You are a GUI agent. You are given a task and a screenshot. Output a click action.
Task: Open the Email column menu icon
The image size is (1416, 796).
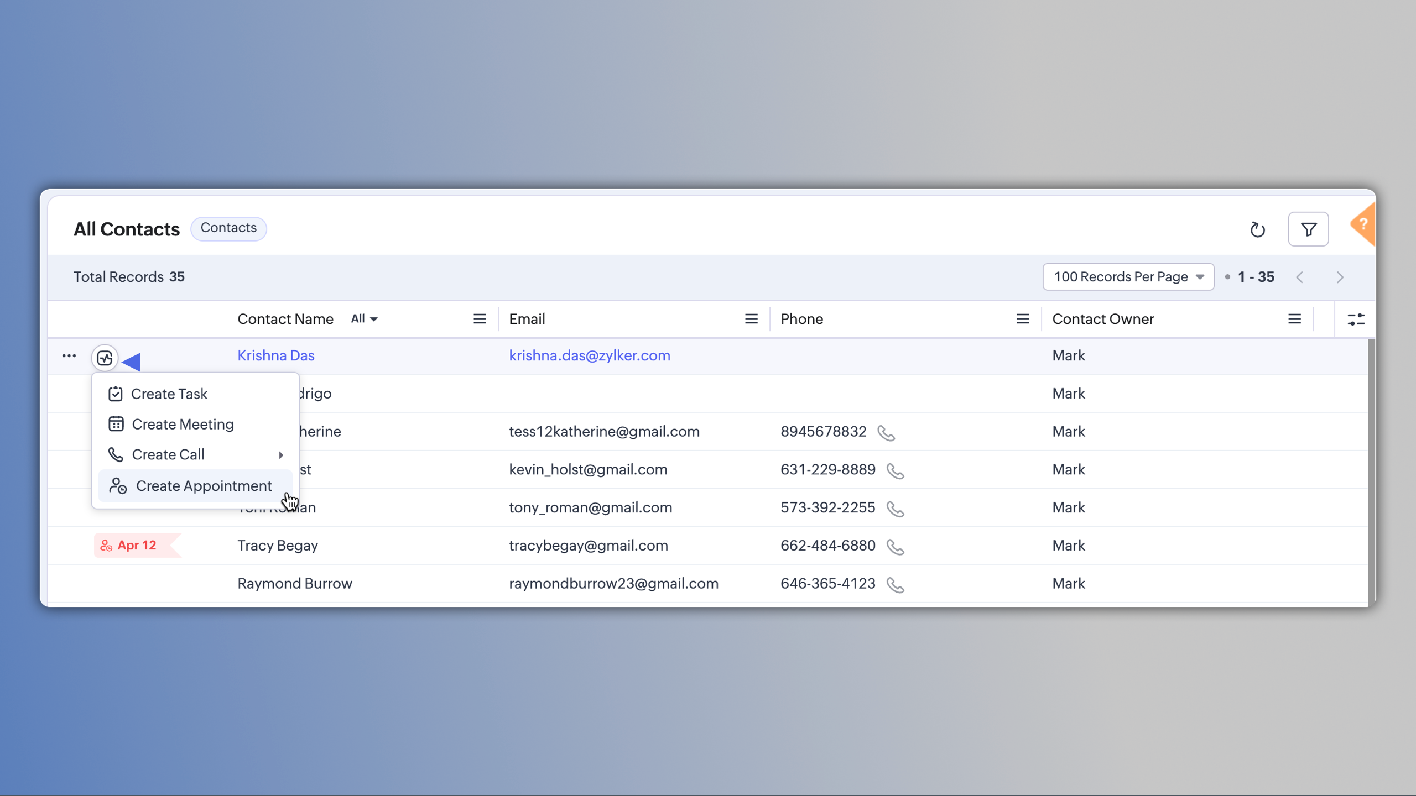(751, 319)
